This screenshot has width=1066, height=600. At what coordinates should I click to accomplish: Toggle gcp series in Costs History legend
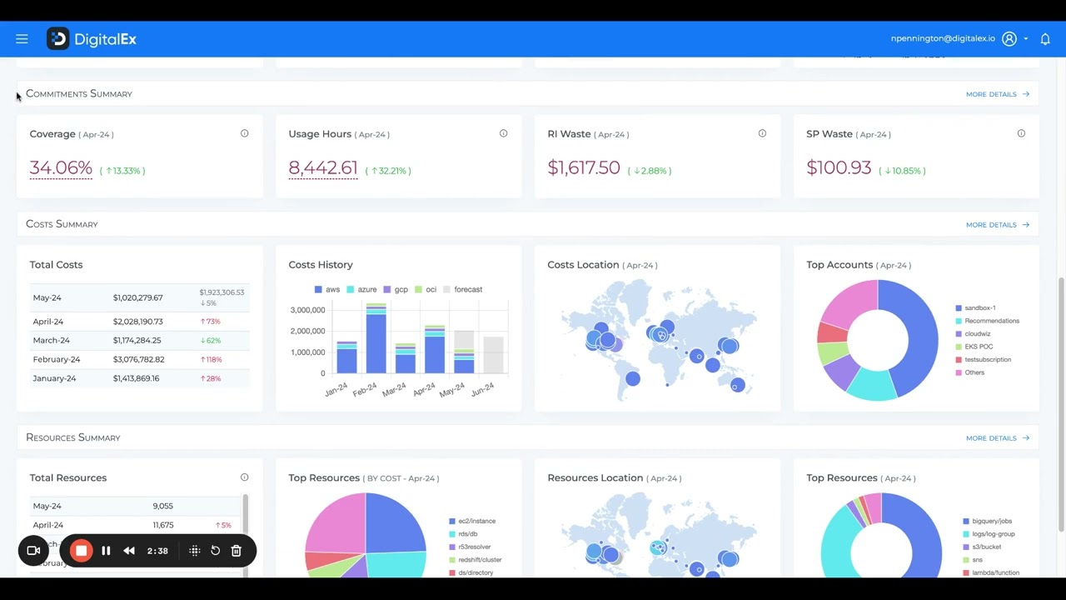tap(396, 289)
